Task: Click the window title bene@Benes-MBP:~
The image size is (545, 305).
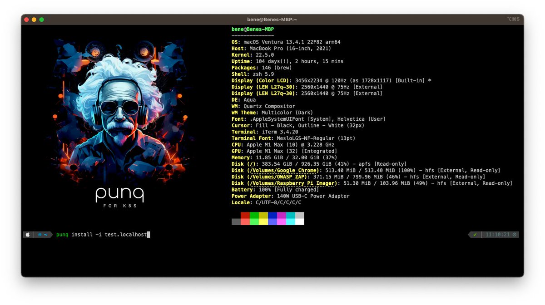Action: pos(272,20)
